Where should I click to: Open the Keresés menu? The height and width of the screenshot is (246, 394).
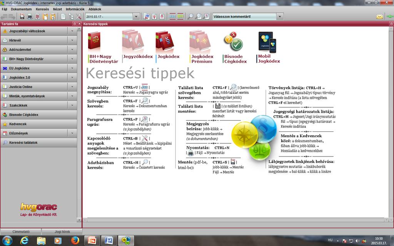(42, 9)
